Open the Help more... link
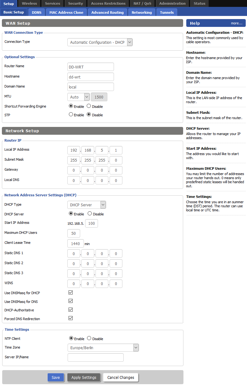247x387 pixels. coord(236,23)
